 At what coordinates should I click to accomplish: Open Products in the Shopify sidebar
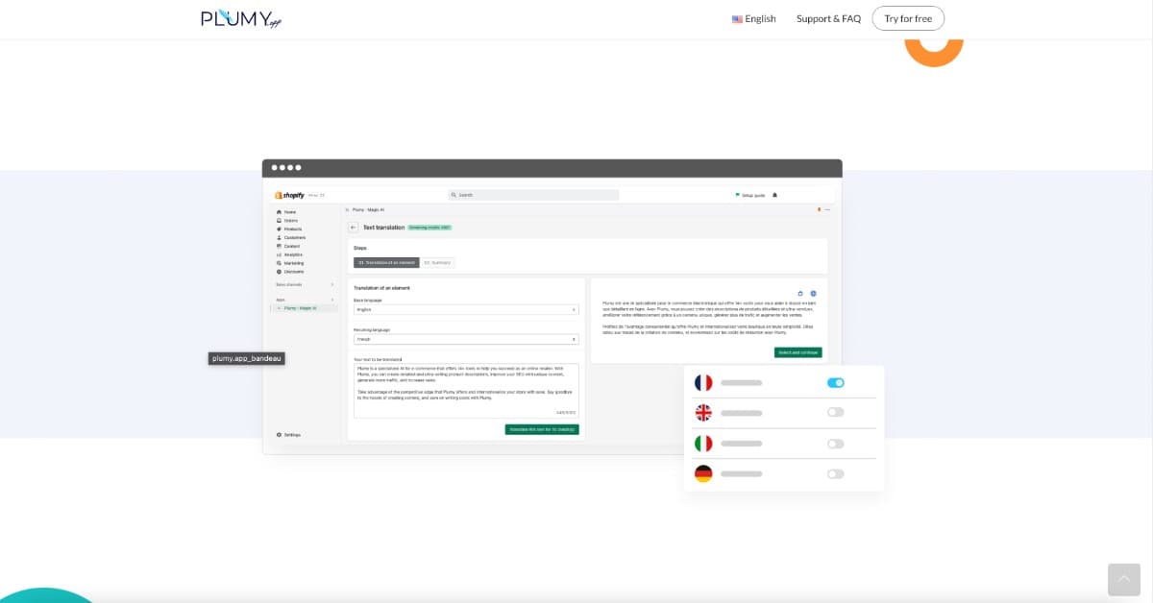coord(289,229)
